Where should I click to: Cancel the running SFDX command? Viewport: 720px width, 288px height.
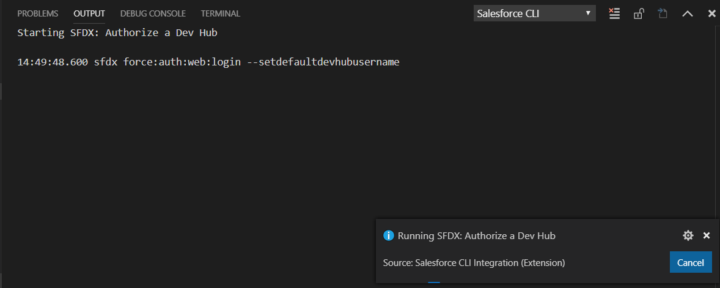point(691,262)
